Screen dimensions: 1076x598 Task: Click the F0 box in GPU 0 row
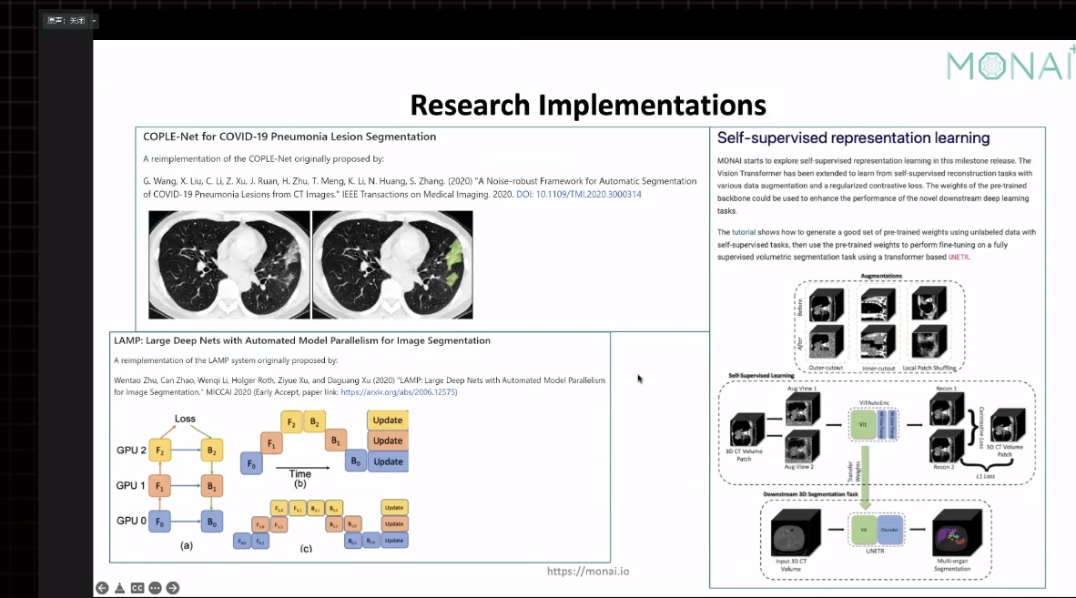[160, 522]
